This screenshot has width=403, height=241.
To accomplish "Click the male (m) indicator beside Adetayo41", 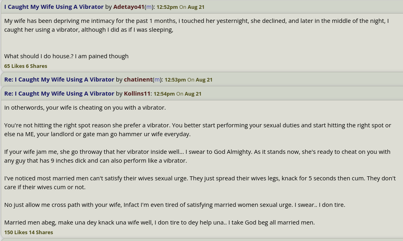I will click(149, 7).
